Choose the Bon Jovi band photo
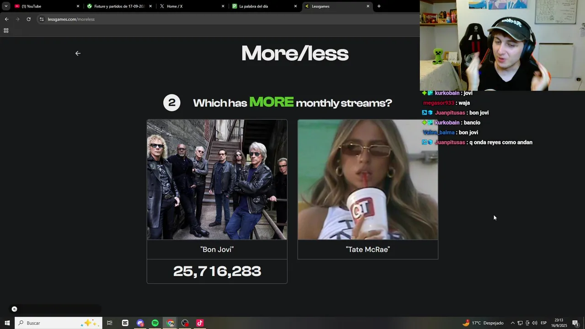Image resolution: width=585 pixels, height=329 pixels. tap(217, 180)
